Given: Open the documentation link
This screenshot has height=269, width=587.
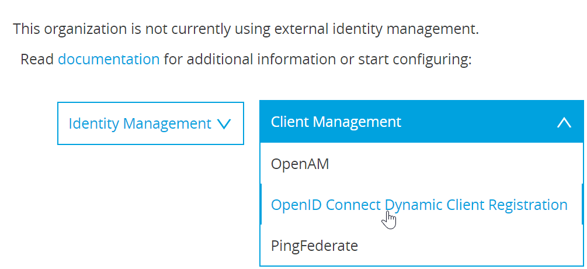Looking at the screenshot, I should tap(109, 59).
